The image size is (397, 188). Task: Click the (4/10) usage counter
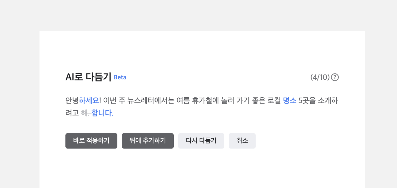[320, 77]
